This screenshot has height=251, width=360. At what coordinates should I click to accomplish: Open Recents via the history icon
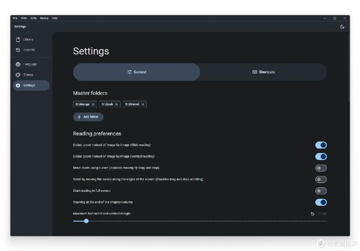[18, 50]
